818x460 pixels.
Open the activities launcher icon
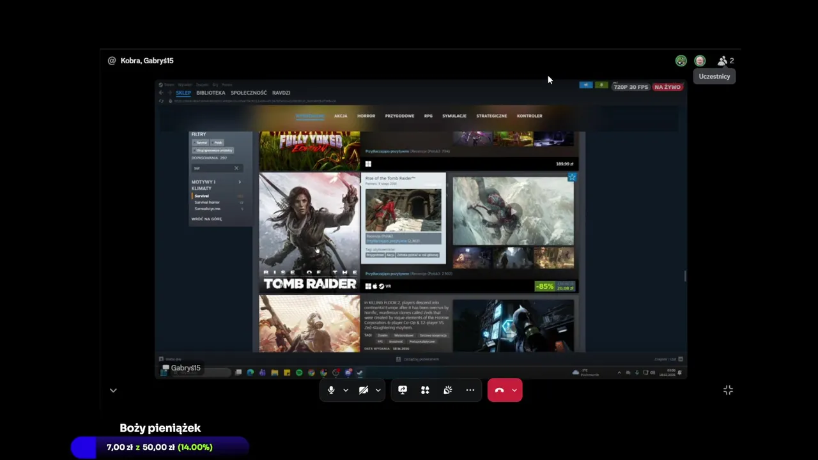tap(425, 390)
